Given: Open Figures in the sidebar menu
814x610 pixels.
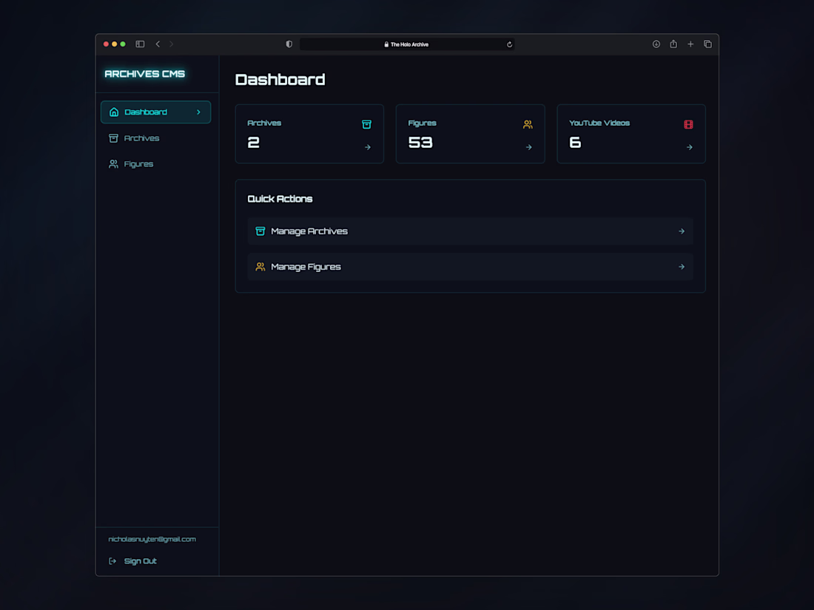Looking at the screenshot, I should point(138,164).
